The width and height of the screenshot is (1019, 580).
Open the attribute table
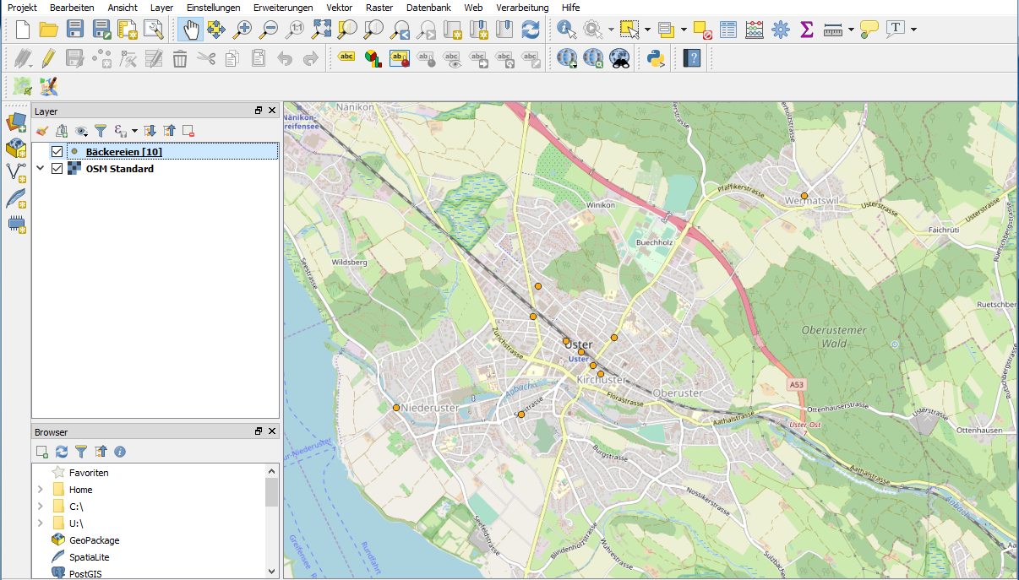(728, 30)
